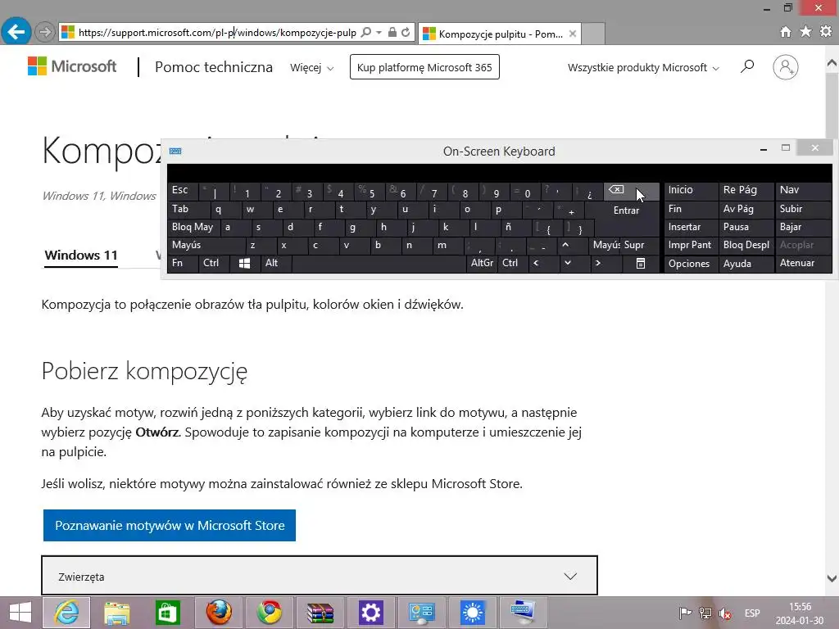This screenshot has height=629, width=839.
Task: Open the browser Home icon
Action: pos(786,32)
